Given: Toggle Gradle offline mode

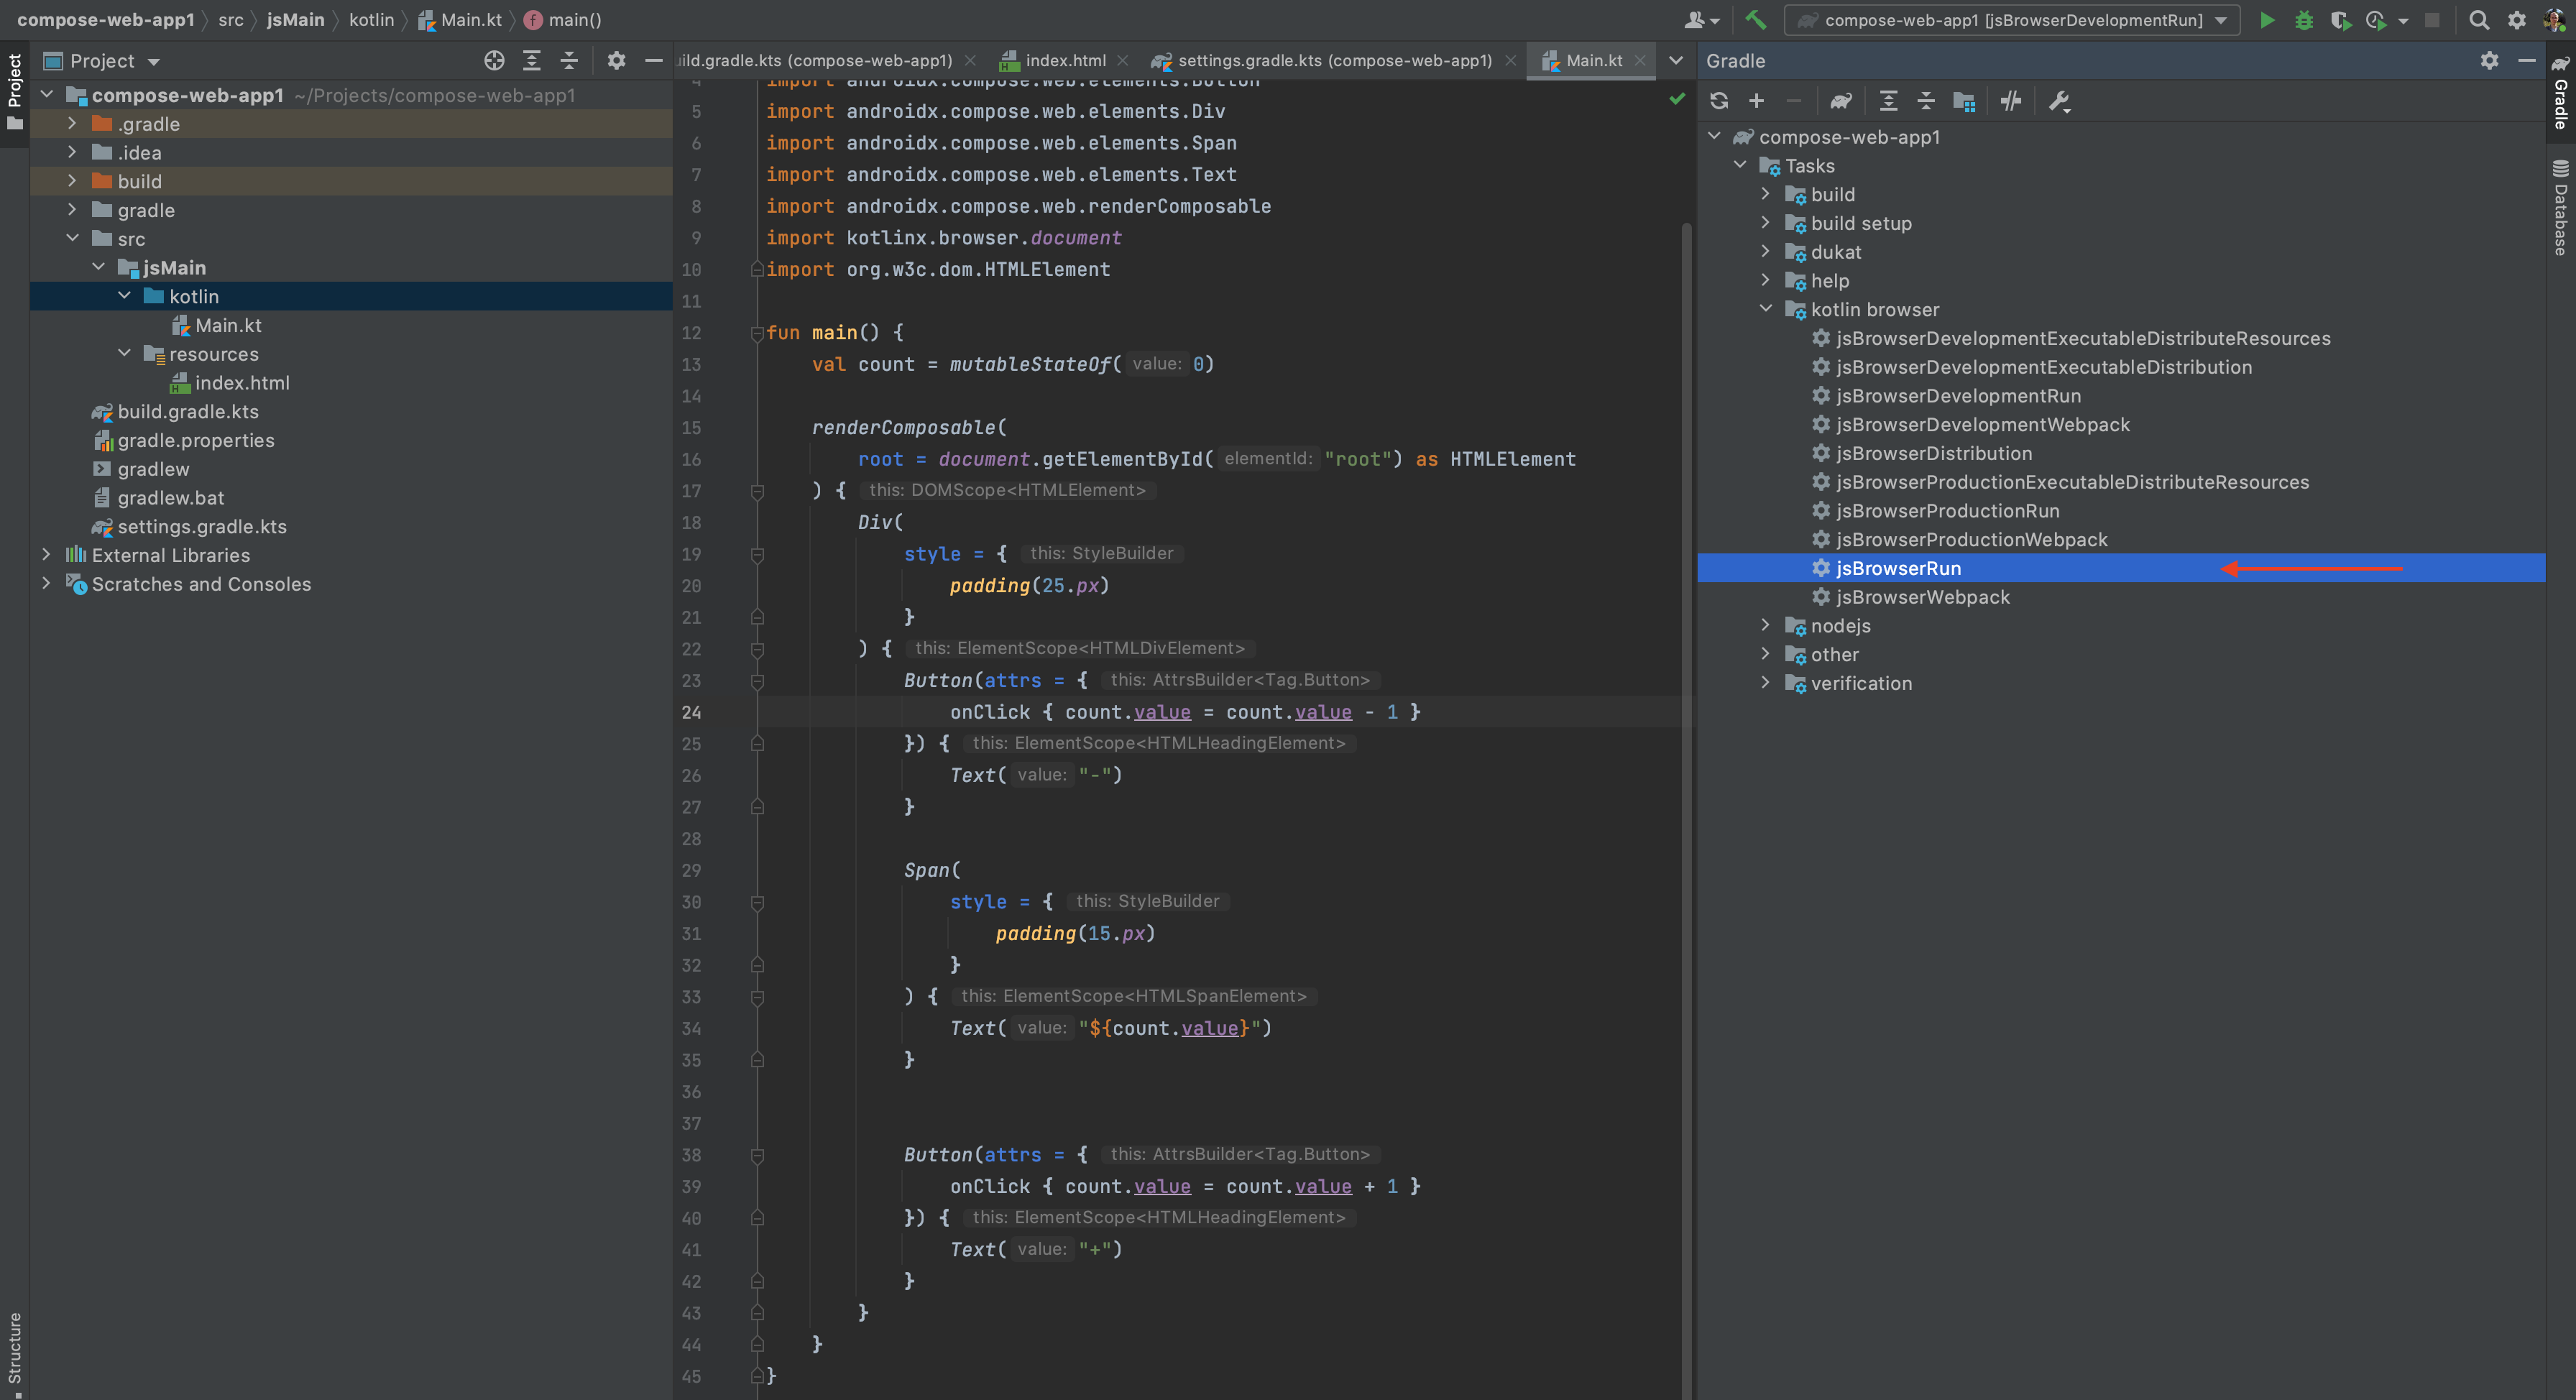Looking at the screenshot, I should [x=2011, y=101].
